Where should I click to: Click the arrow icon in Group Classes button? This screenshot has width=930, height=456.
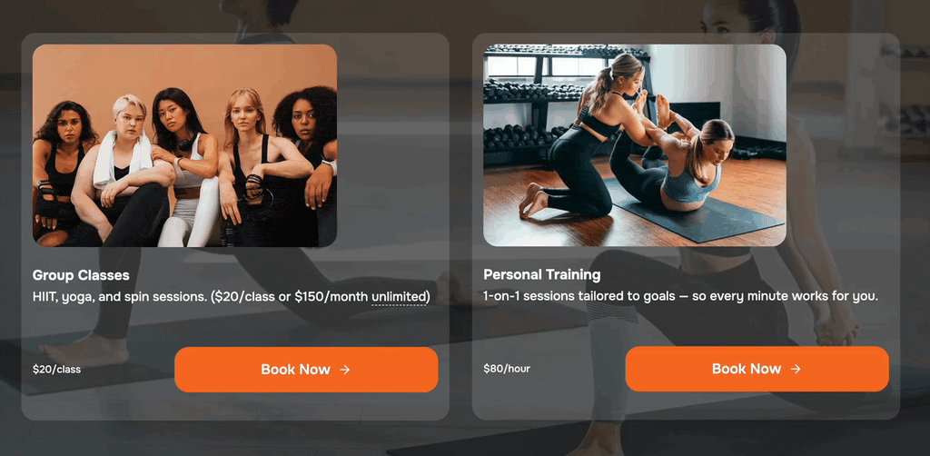tap(344, 370)
